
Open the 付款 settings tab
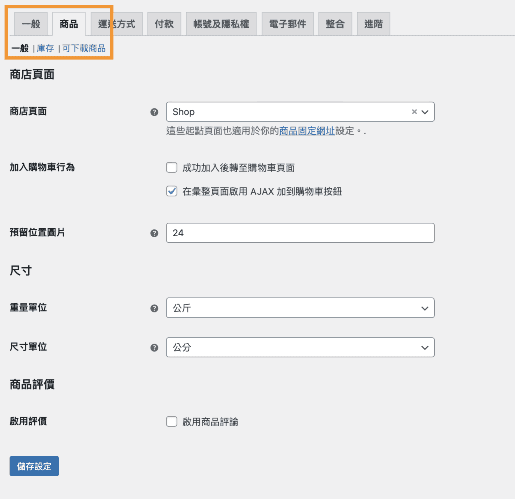pyautogui.click(x=164, y=23)
